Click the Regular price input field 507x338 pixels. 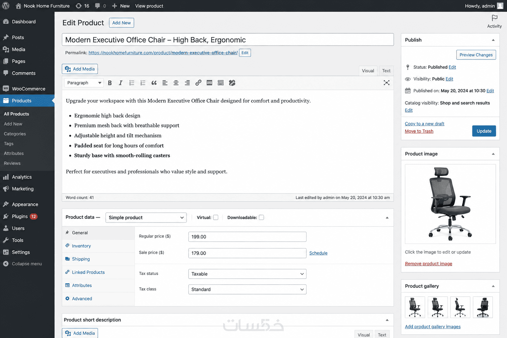[247, 237]
